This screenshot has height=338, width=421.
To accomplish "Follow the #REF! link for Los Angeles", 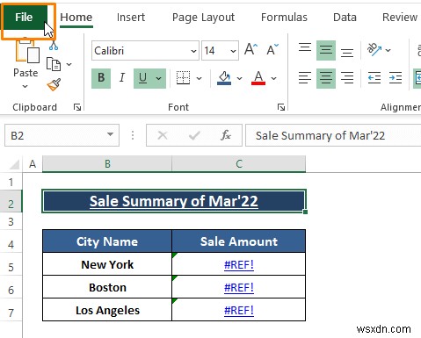I will 239,311.
